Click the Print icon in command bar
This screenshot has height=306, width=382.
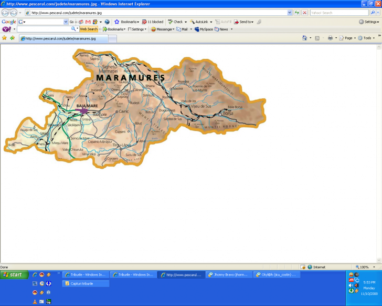pos(330,38)
